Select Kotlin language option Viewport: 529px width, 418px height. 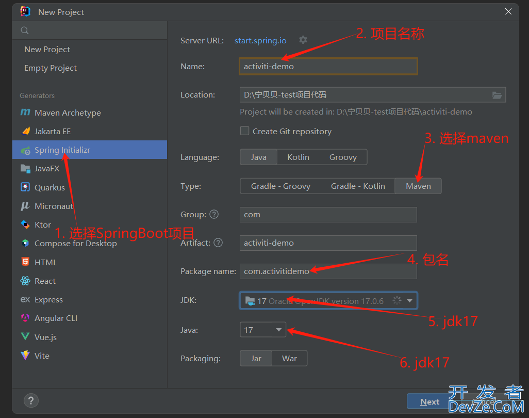click(298, 157)
